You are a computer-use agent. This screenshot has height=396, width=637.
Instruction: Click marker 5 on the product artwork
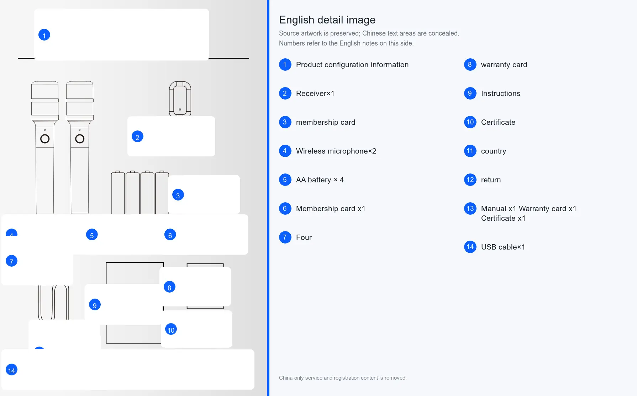(x=92, y=235)
